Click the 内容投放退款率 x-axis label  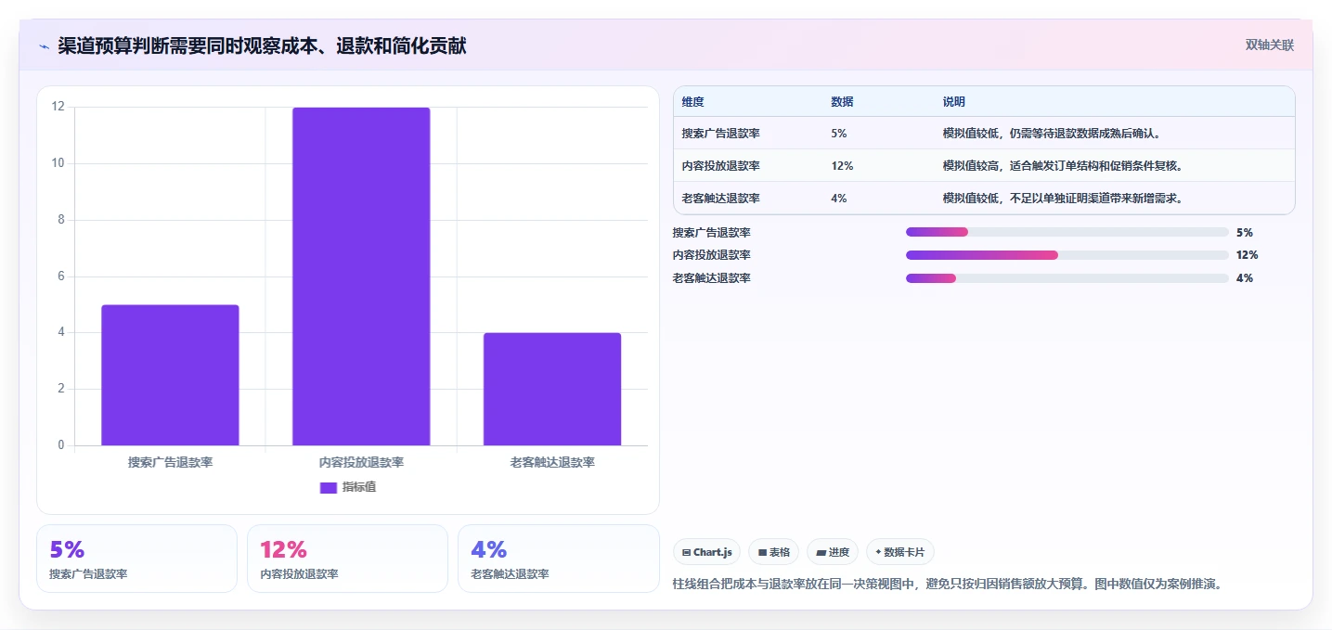pyautogui.click(x=361, y=462)
